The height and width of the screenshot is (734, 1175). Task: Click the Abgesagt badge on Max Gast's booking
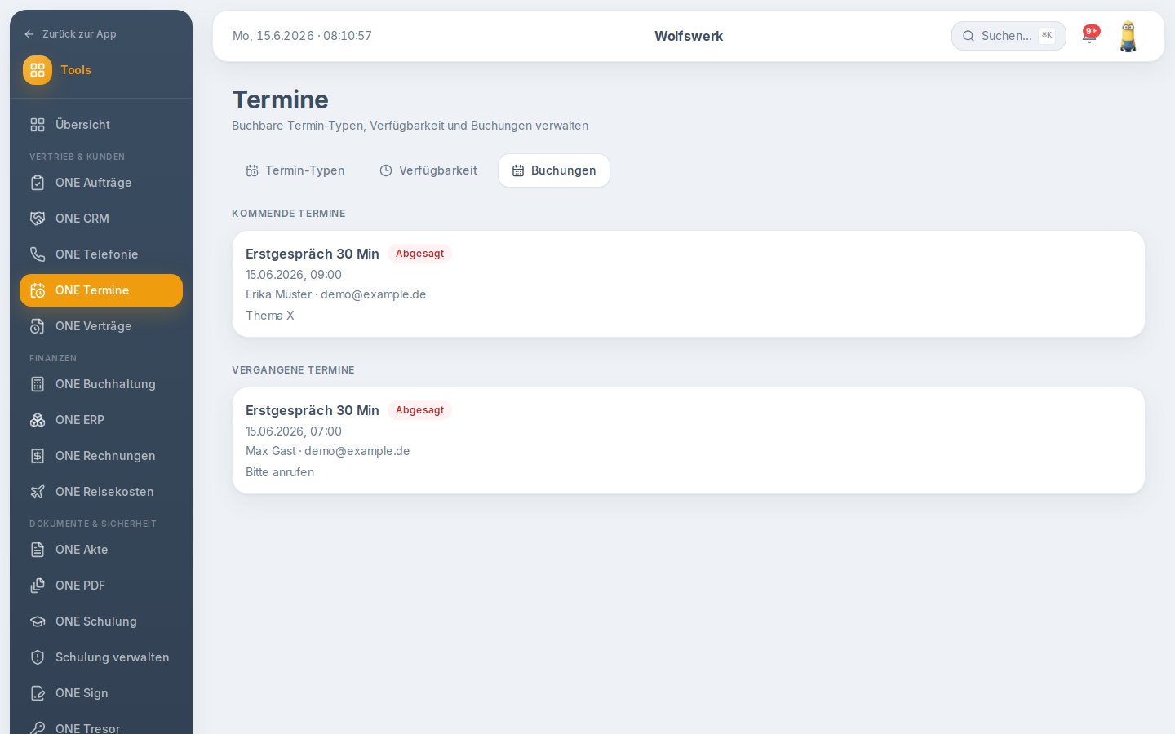pos(419,410)
